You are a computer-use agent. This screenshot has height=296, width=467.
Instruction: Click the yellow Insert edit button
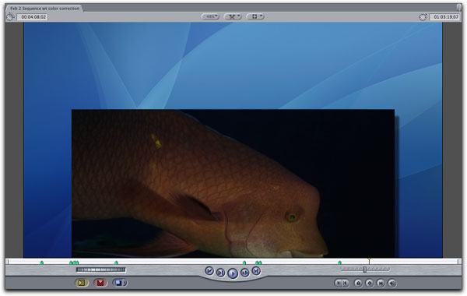pyautogui.click(x=82, y=283)
